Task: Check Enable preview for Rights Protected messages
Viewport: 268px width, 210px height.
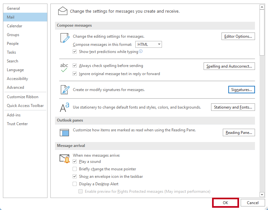Action: pos(81,191)
